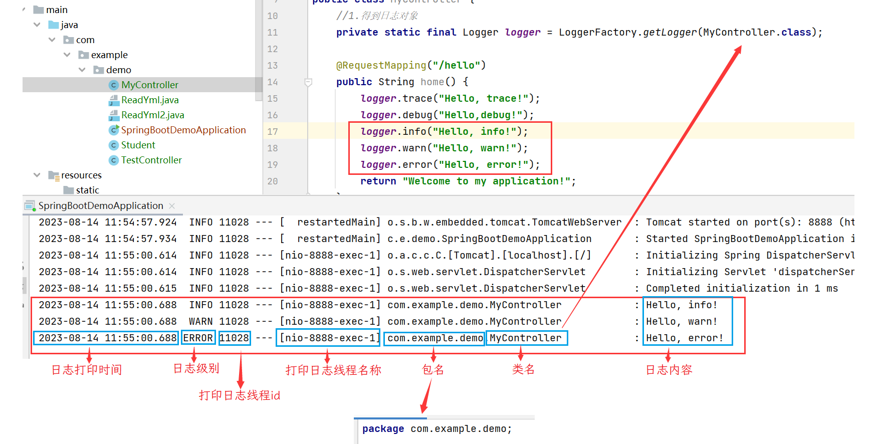Open Student class in the tree
This screenshot has width=879, height=444.
pos(138,145)
